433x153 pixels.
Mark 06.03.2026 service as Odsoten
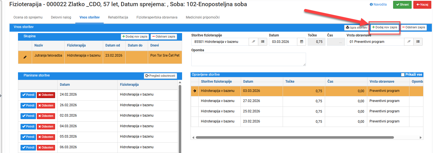pyautogui.click(x=46, y=148)
